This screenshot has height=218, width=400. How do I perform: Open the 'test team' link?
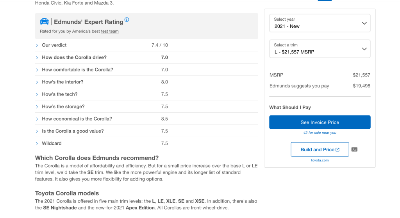click(x=110, y=31)
